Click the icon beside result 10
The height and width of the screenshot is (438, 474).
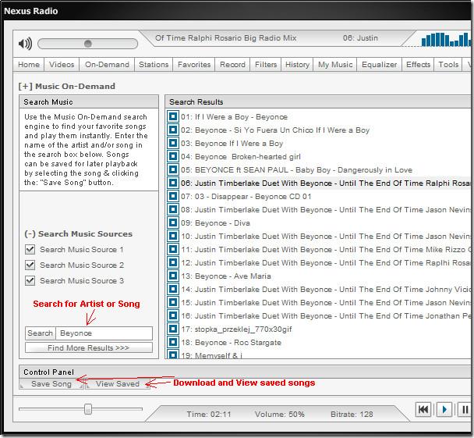(x=173, y=236)
